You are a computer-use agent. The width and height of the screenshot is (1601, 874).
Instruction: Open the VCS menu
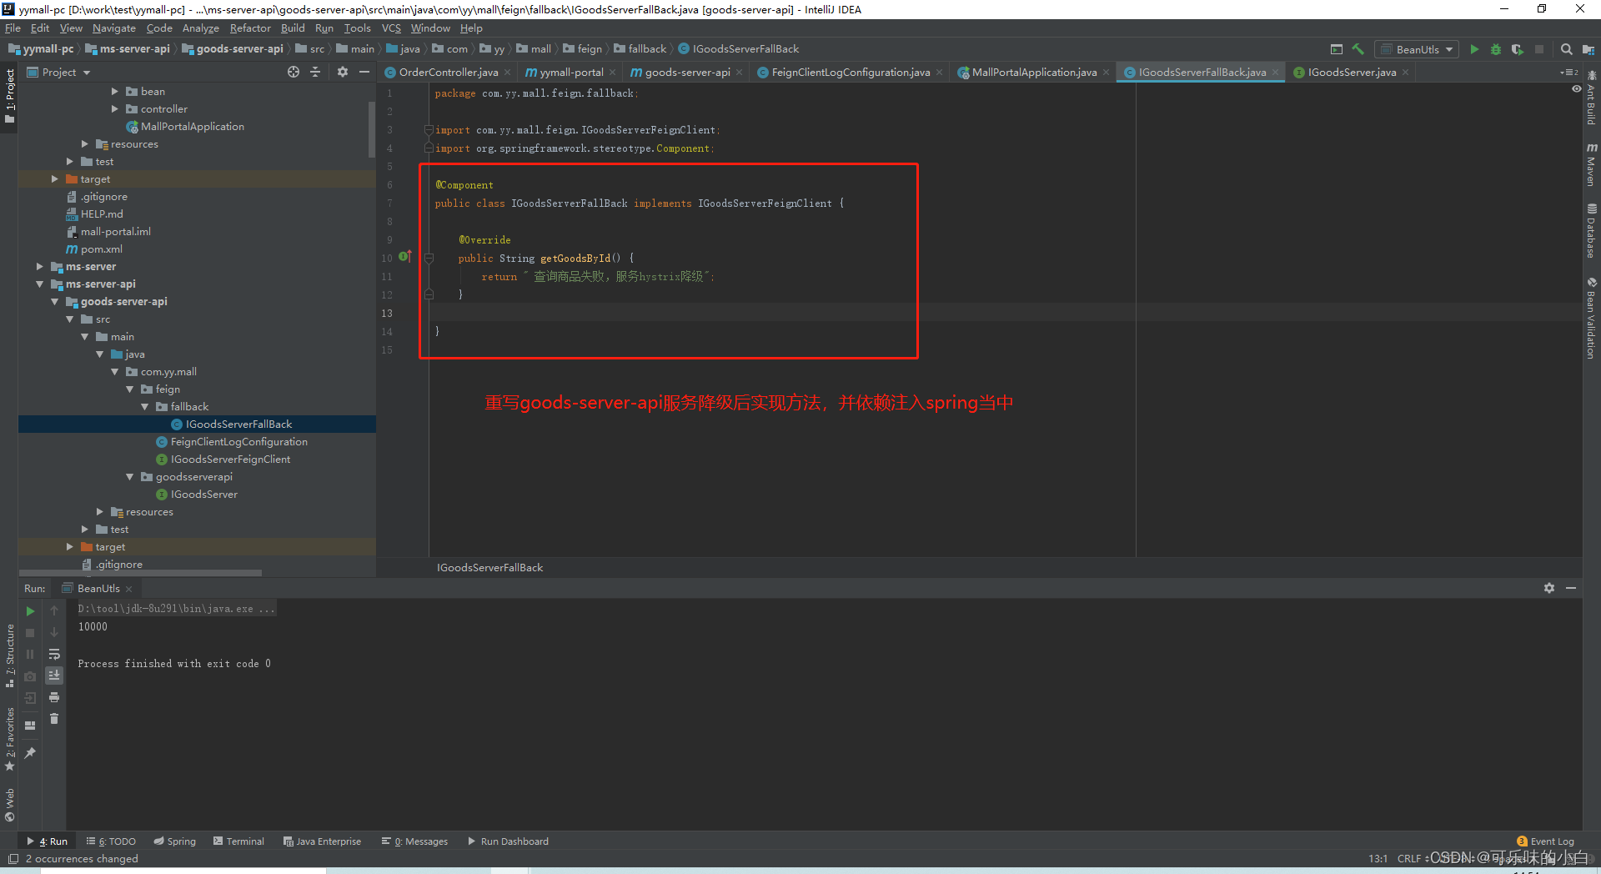[391, 28]
